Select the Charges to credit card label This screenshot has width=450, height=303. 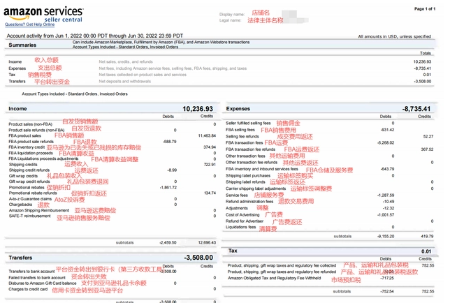[28, 289]
